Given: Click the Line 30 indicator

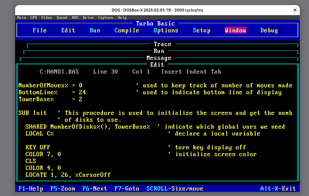Looking at the screenshot, I should pos(105,72).
